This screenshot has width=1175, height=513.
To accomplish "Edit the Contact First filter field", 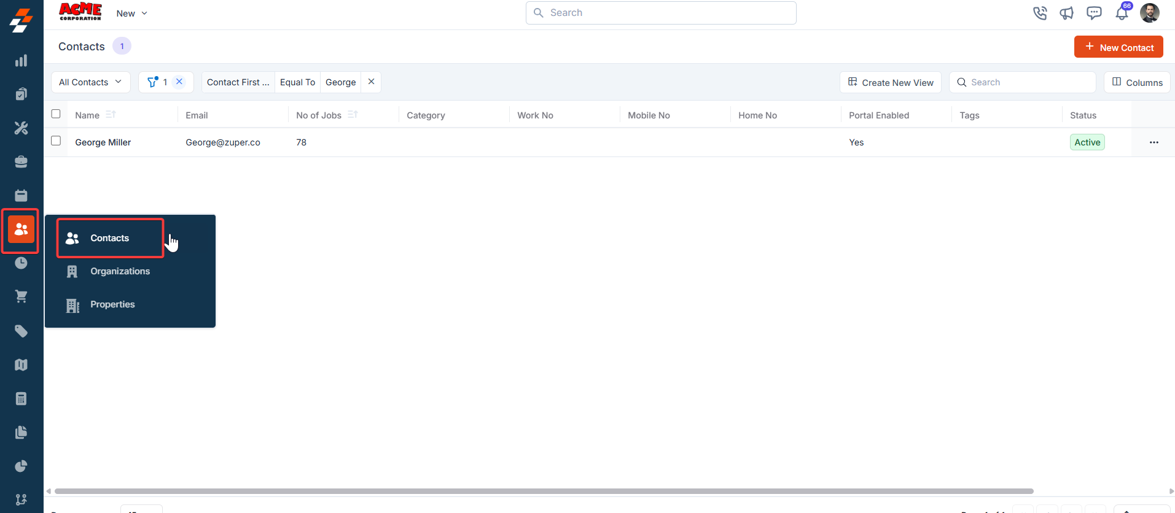I will [x=238, y=82].
